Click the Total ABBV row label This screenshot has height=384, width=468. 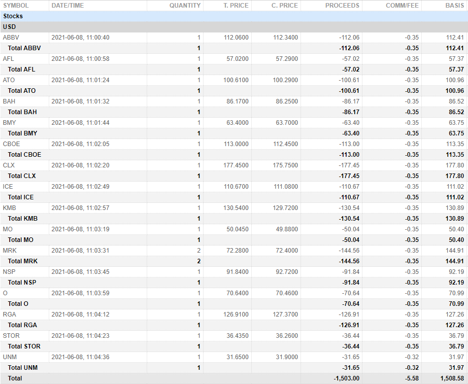(x=24, y=48)
